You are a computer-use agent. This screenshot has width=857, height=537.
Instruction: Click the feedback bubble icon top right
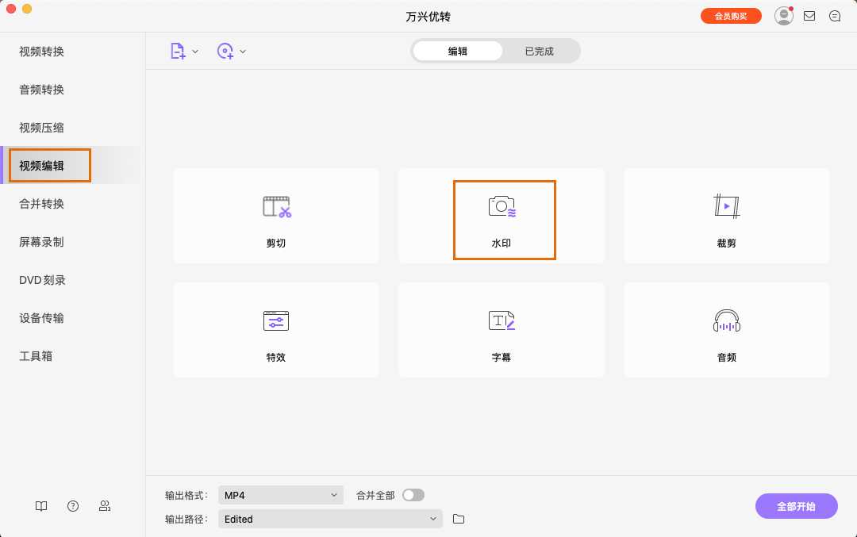[835, 15]
